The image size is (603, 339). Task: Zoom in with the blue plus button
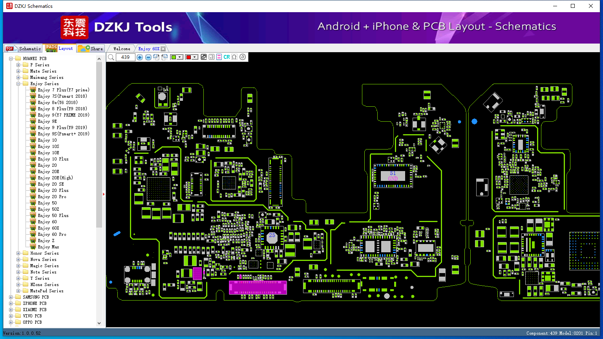pos(140,57)
